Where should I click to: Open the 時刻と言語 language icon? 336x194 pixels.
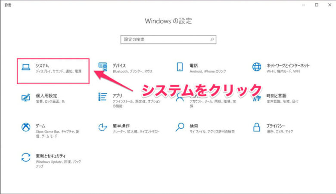257,99
